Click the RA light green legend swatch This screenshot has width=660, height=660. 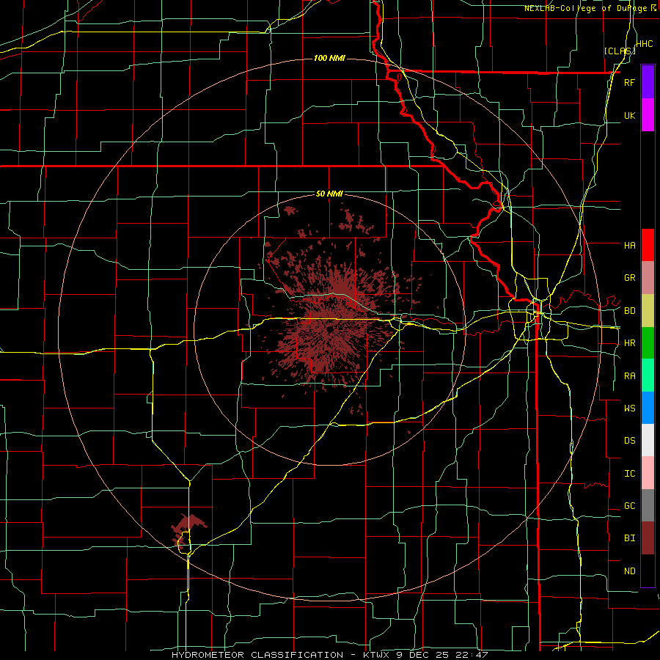coord(648,375)
